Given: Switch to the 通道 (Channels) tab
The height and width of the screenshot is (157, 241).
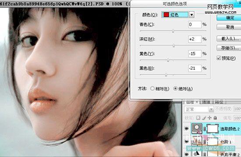Looking at the screenshot, I should [206, 102].
